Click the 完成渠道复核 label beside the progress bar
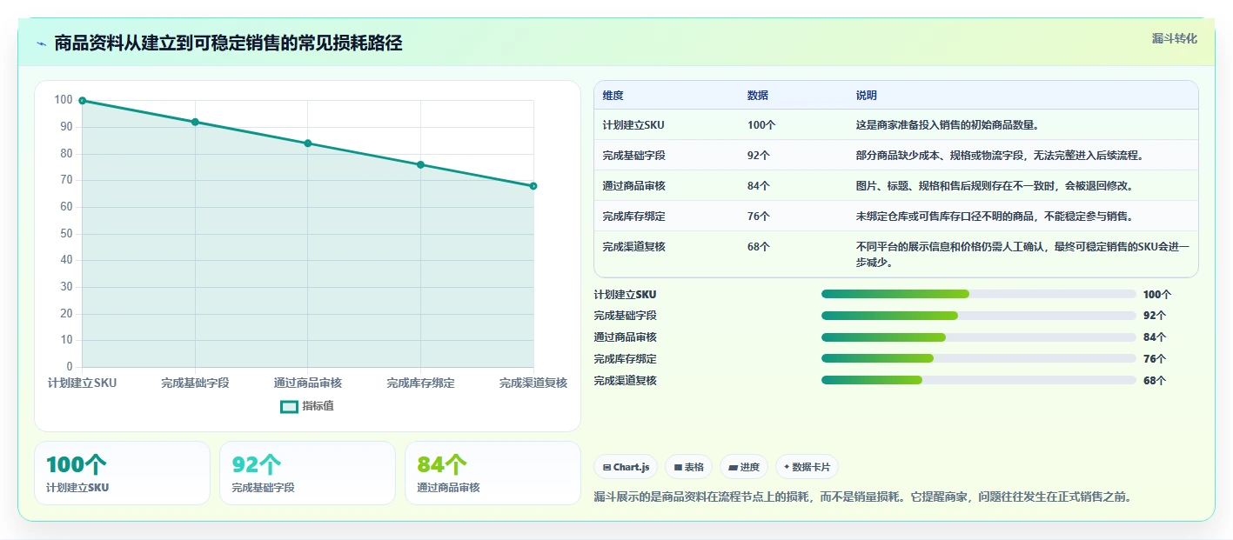Screen dimensions: 1233x540 [626, 381]
